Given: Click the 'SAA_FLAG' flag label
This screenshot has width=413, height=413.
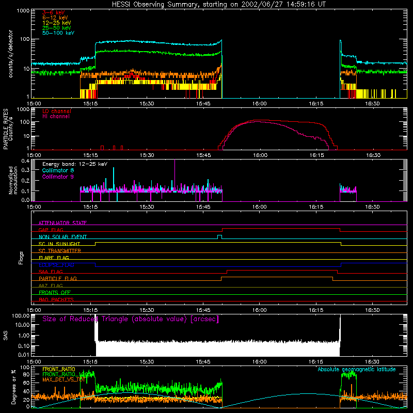Looking at the screenshot, I should [51, 272].
